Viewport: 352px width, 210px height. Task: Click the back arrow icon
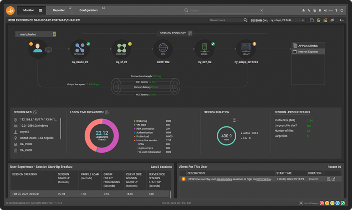[x=342, y=20]
